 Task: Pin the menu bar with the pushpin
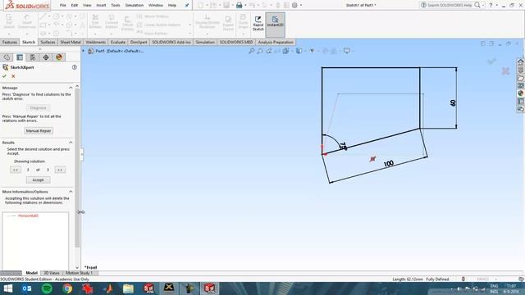(187, 5)
